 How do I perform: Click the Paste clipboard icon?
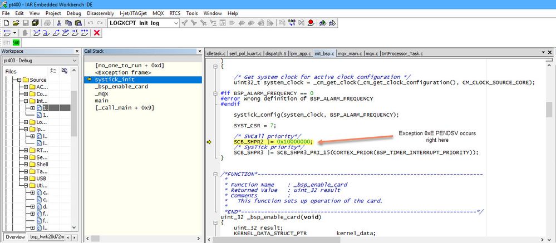[x=78, y=23]
